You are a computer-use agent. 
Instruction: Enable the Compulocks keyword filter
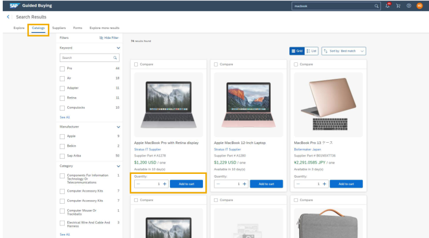click(62, 107)
